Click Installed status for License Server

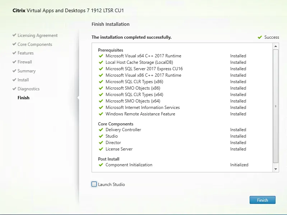tap(238, 149)
